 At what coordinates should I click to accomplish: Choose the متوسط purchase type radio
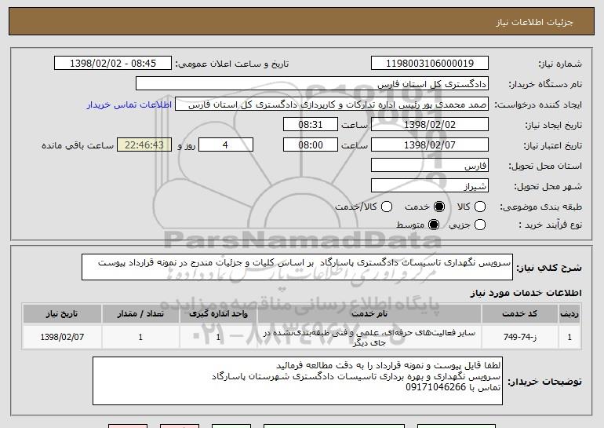pyautogui.click(x=434, y=225)
